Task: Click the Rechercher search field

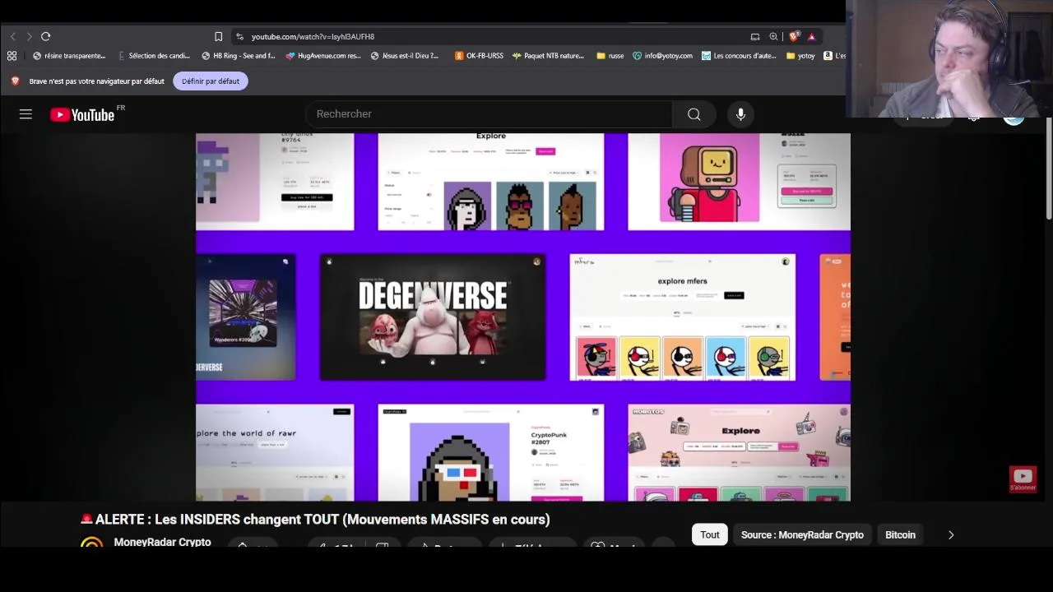Action: coord(489,114)
